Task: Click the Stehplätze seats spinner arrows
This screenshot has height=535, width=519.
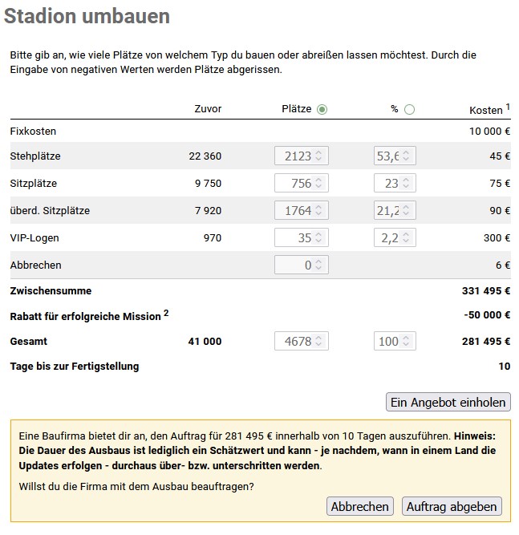Action: (319, 156)
